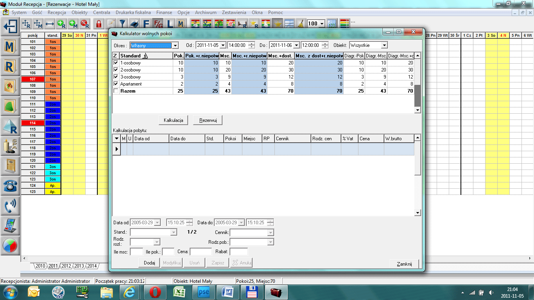534x300 pixels.
Task: Expand the Obiekt dropdown showing Wszystkie
Action: pos(384,45)
